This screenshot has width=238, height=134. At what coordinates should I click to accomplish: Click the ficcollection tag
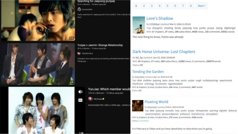point(161,84)
